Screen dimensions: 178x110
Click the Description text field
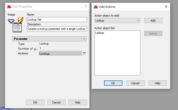(57, 29)
